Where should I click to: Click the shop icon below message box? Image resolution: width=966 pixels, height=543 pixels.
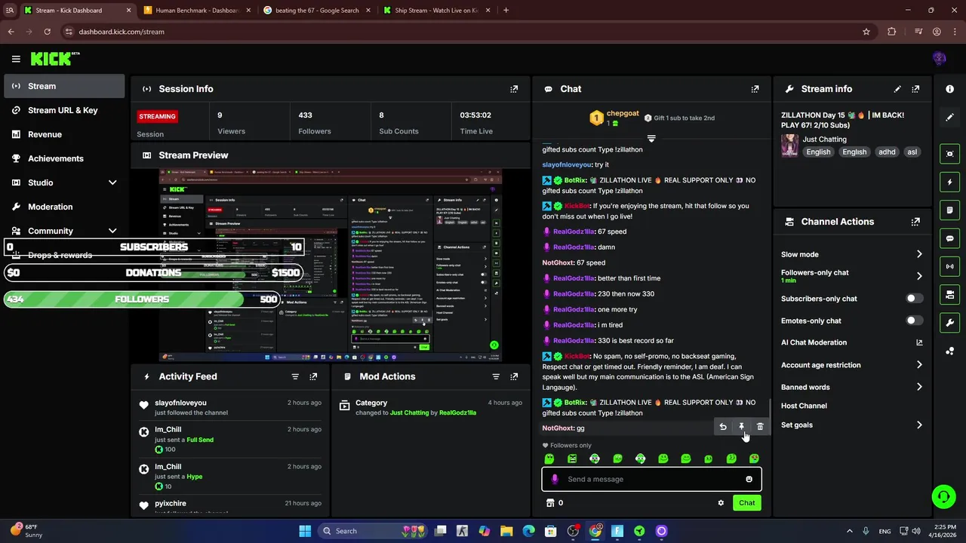tap(550, 503)
